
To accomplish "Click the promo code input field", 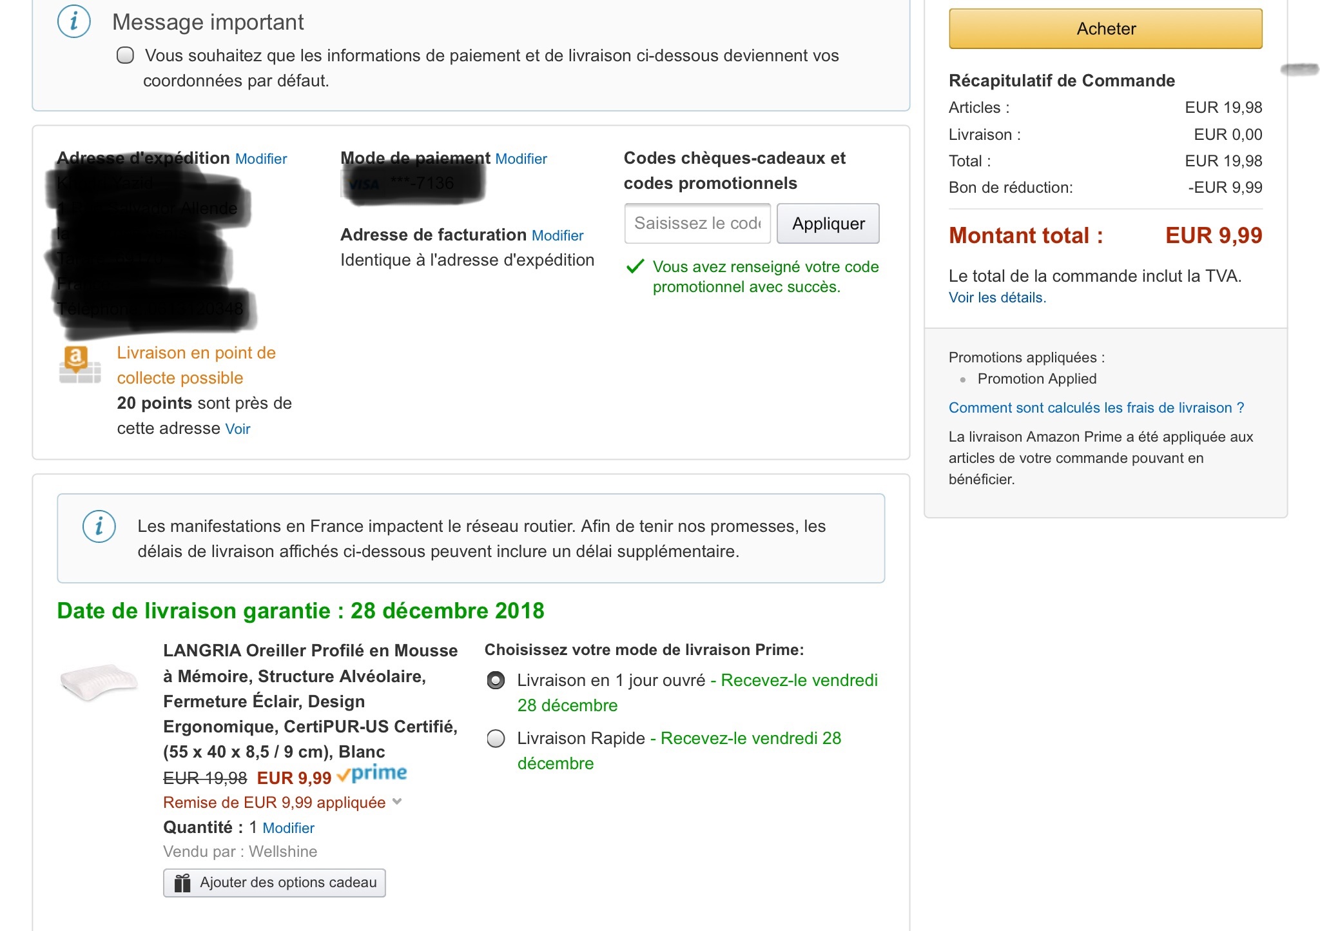I will pyautogui.click(x=697, y=224).
